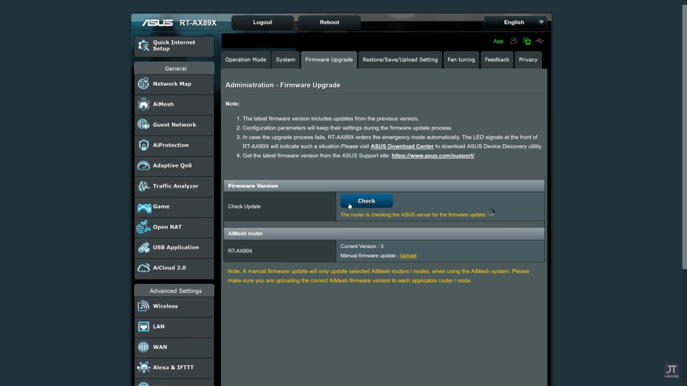Click the "Administration - Firmware Upgrade" heading
687x386 pixels.
coord(283,85)
